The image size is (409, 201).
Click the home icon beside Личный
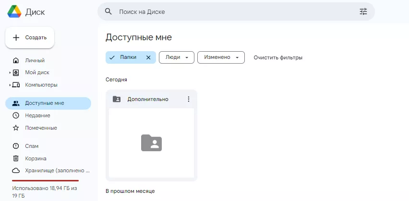(16, 61)
